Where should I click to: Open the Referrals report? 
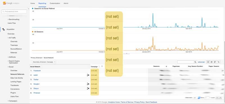tap(13, 53)
